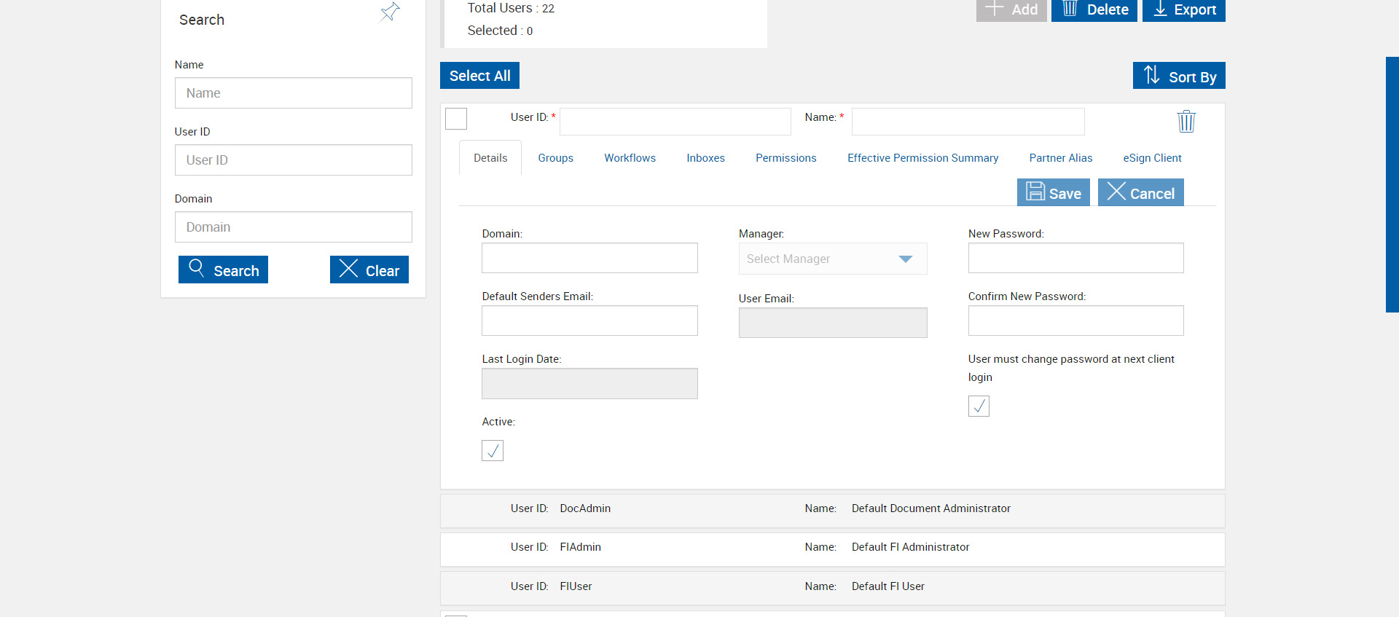
Task: Open the Select Manager dropdown
Action: point(832,259)
